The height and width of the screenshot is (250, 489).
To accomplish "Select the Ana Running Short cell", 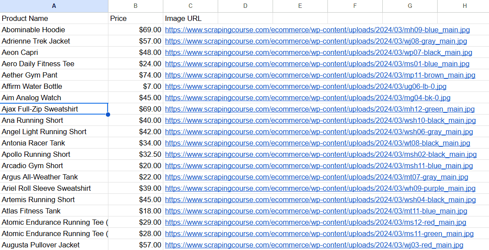I will 54,120.
